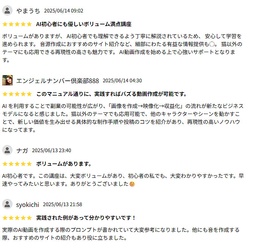
Task: Click ナガ's gray avatar icon
Action: click(x=7, y=150)
